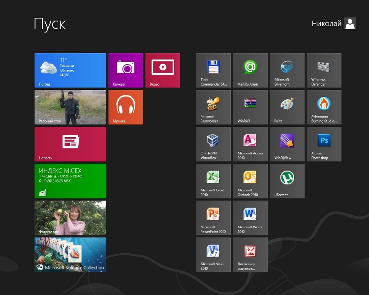The height and width of the screenshot is (295, 369).
Task: Launch Adobe Photoshop tile
Action: click(x=324, y=144)
